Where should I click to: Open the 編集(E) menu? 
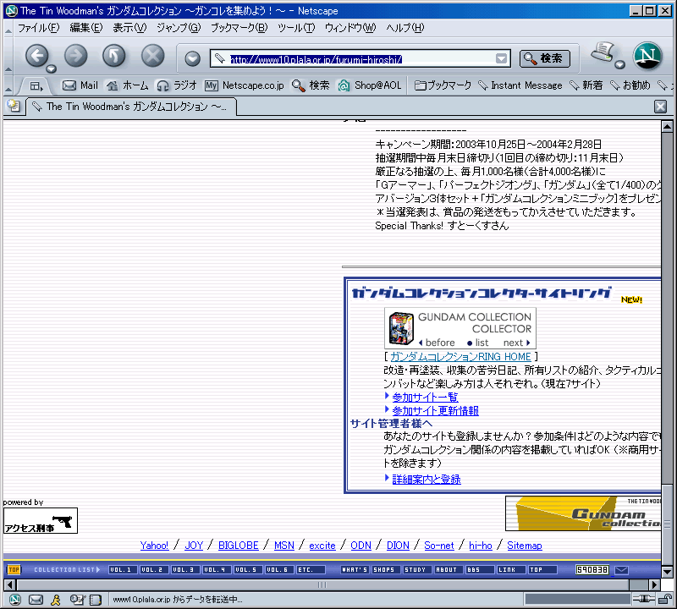click(x=86, y=28)
